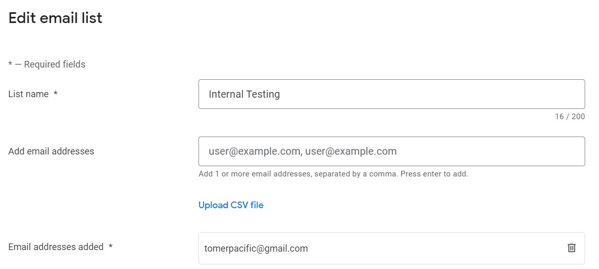Click the user@example.com placeholder text
This screenshot has height=269, width=599.
(x=303, y=152)
